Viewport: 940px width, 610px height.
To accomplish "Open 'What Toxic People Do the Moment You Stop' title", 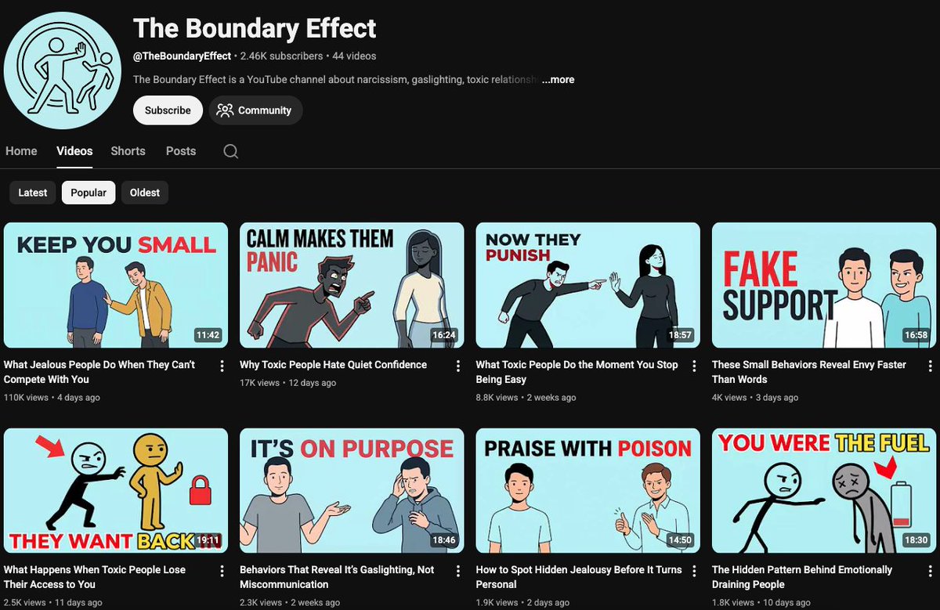I will [x=577, y=372].
